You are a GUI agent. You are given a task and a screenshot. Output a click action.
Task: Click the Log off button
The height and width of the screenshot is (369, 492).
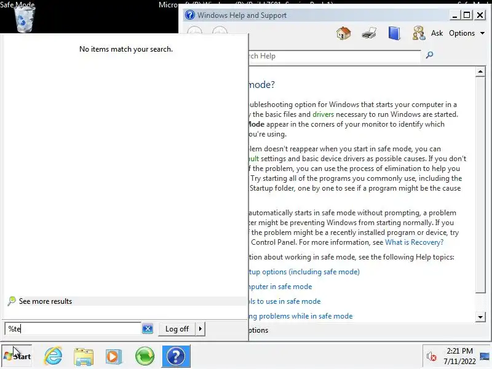coord(177,329)
